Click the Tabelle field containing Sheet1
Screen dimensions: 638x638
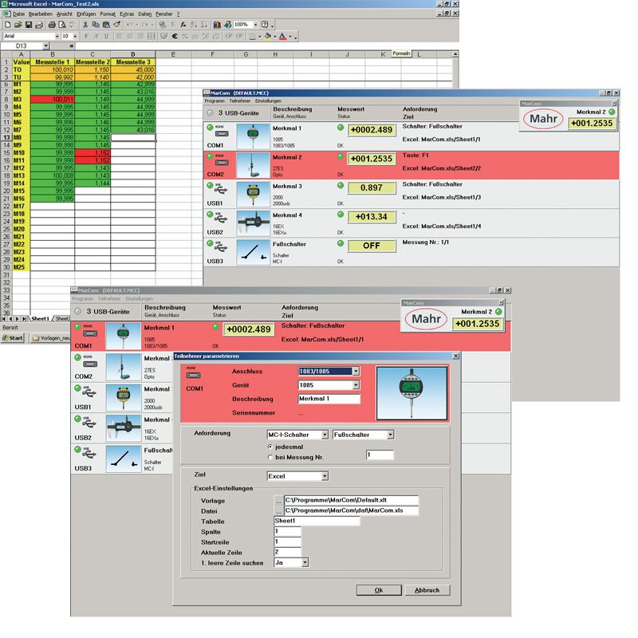coord(317,521)
